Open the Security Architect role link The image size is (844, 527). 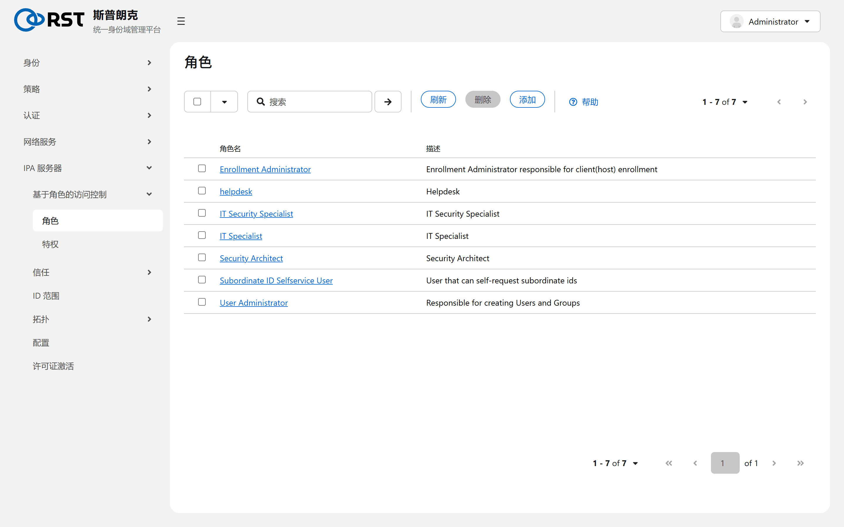click(x=251, y=258)
